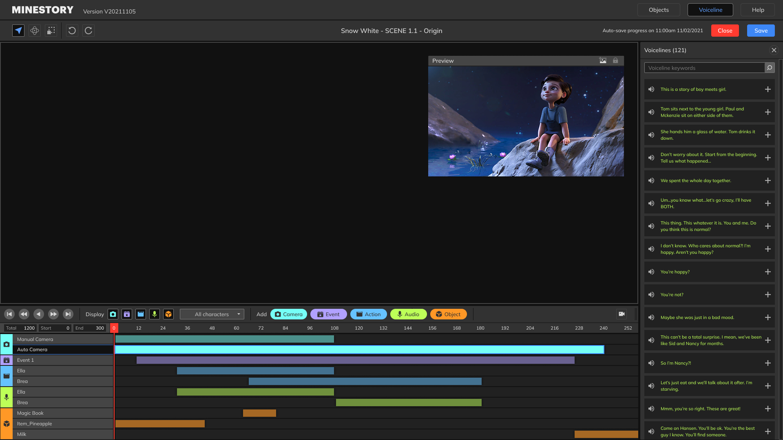Click the Total frames field
Viewport: 783px width, 440px height.
point(20,328)
